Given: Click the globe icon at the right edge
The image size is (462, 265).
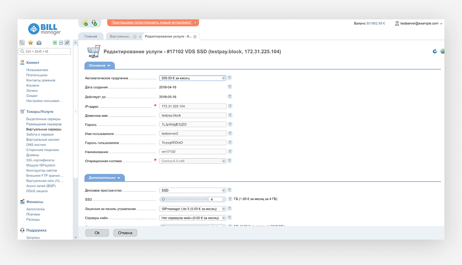Looking at the screenshot, I should [x=442, y=52].
